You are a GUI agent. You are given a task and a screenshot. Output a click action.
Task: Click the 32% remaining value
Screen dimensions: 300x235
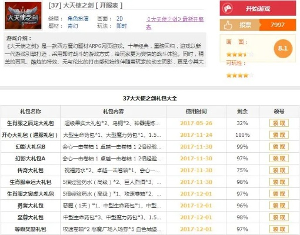[242, 123]
